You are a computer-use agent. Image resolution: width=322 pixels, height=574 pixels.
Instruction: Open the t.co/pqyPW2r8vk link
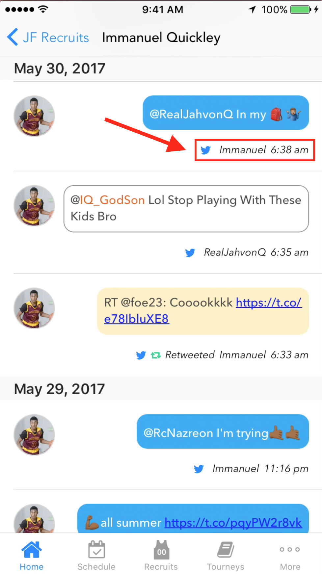pos(233,523)
